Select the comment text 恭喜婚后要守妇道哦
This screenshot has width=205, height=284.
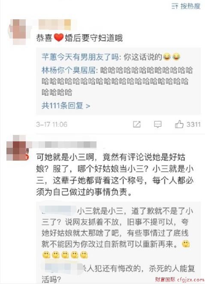(79, 38)
